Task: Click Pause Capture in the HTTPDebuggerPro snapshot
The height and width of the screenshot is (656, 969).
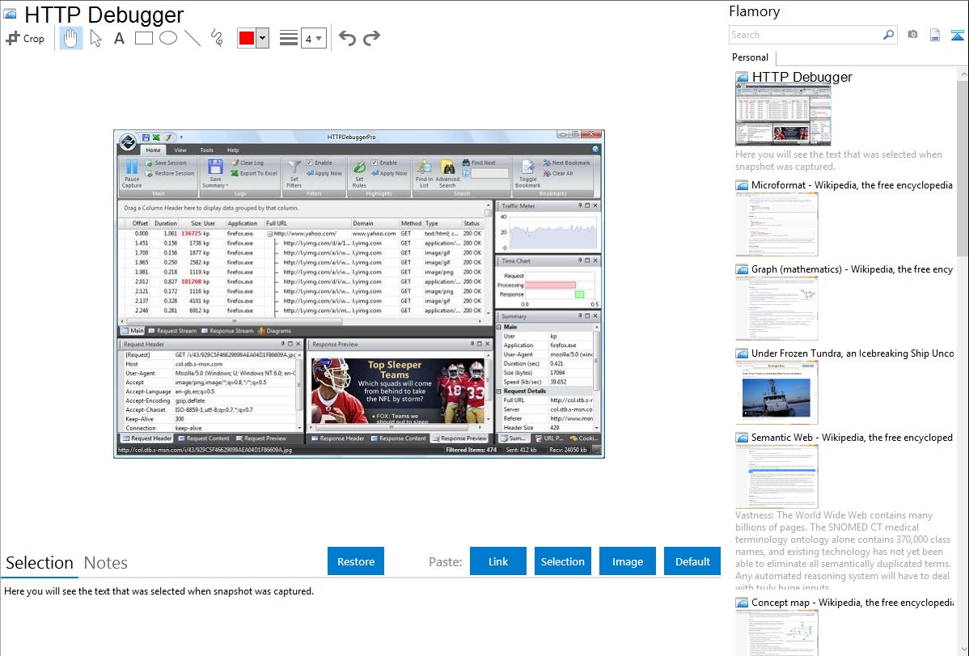Action: pyautogui.click(x=132, y=174)
